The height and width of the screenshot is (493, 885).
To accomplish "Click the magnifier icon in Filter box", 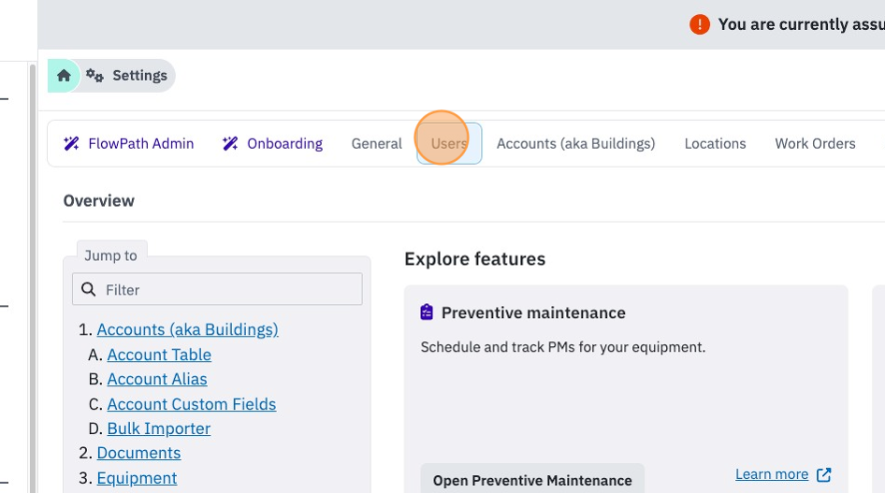I will coord(89,289).
